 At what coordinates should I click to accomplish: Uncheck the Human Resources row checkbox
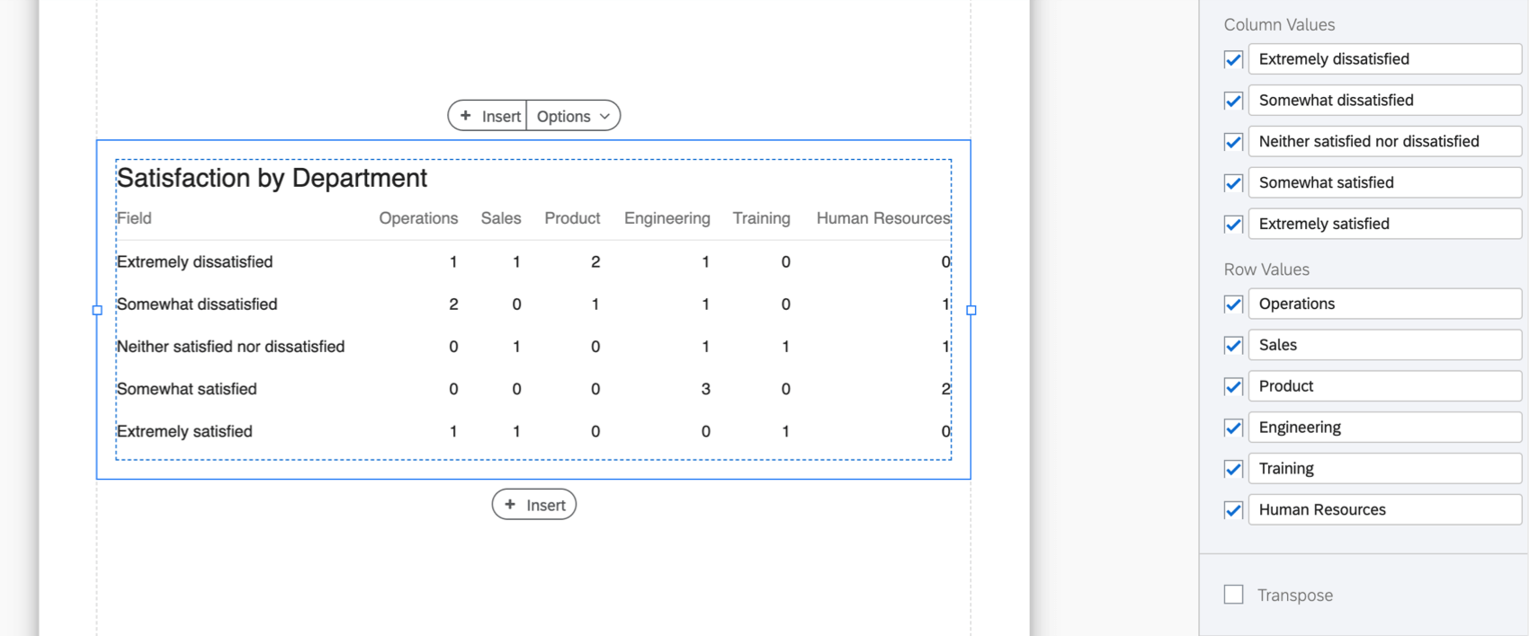point(1233,510)
